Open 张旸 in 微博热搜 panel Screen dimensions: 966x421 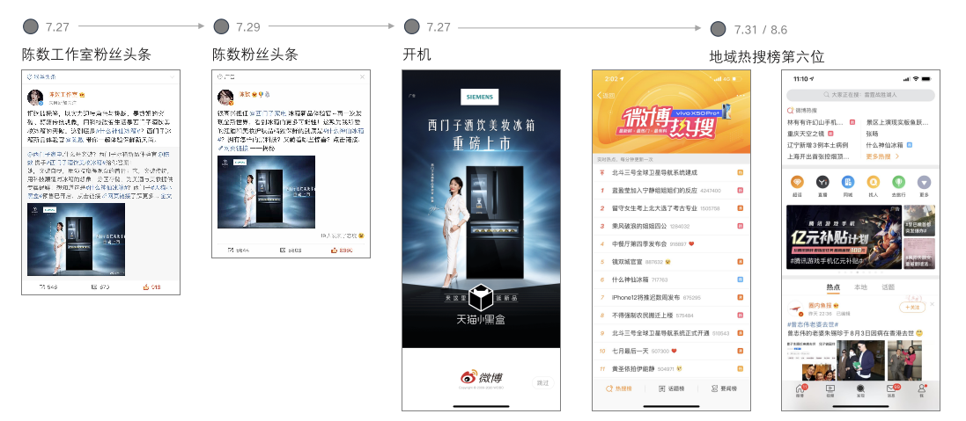[872, 134]
